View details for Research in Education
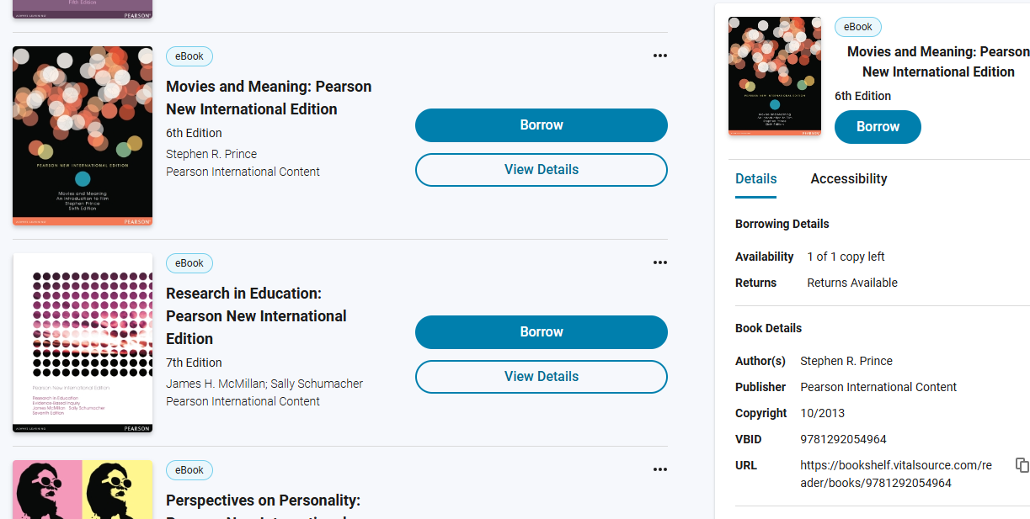This screenshot has height=519, width=1030. point(541,376)
